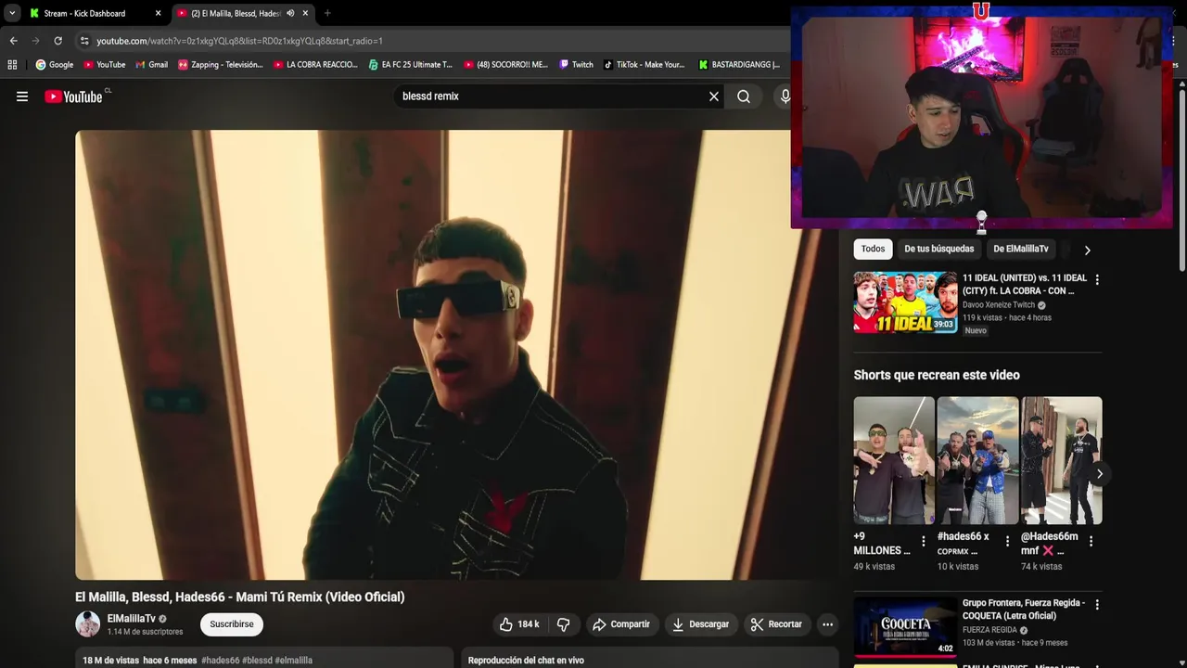Viewport: 1187px width, 668px height.
Task: Go to YouTube home via logo
Action: click(73, 96)
